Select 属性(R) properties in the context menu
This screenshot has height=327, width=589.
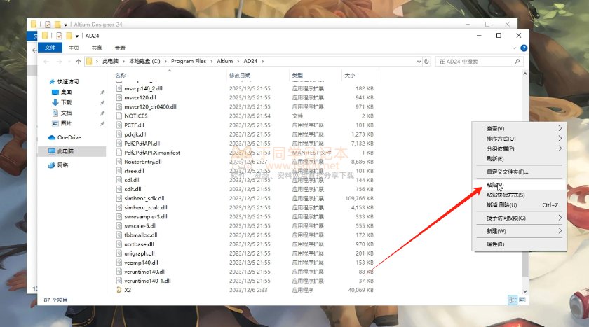click(495, 244)
